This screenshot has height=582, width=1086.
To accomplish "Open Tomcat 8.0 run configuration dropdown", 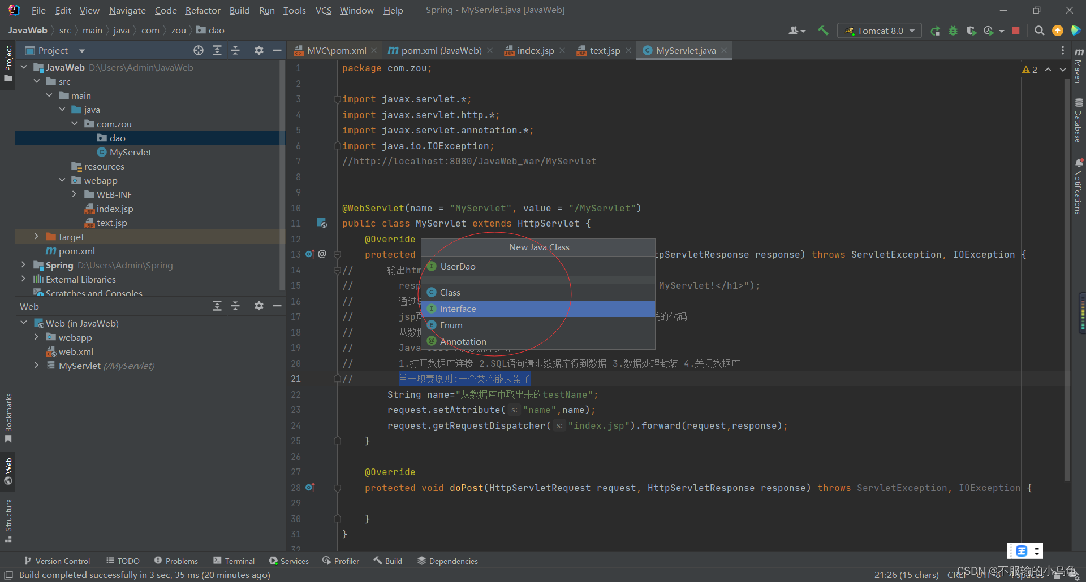I will click(880, 31).
